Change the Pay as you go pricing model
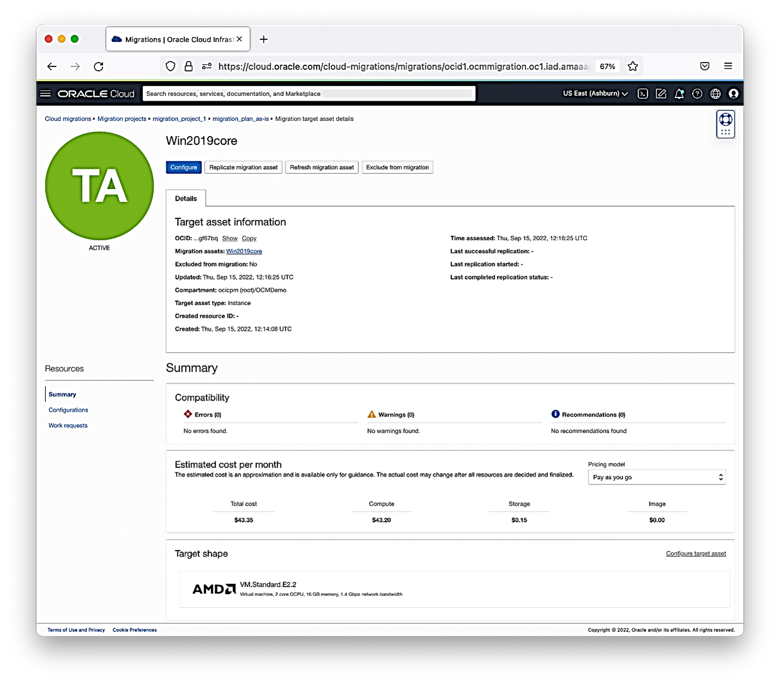Image resolution: width=780 pixels, height=684 pixels. [656, 477]
